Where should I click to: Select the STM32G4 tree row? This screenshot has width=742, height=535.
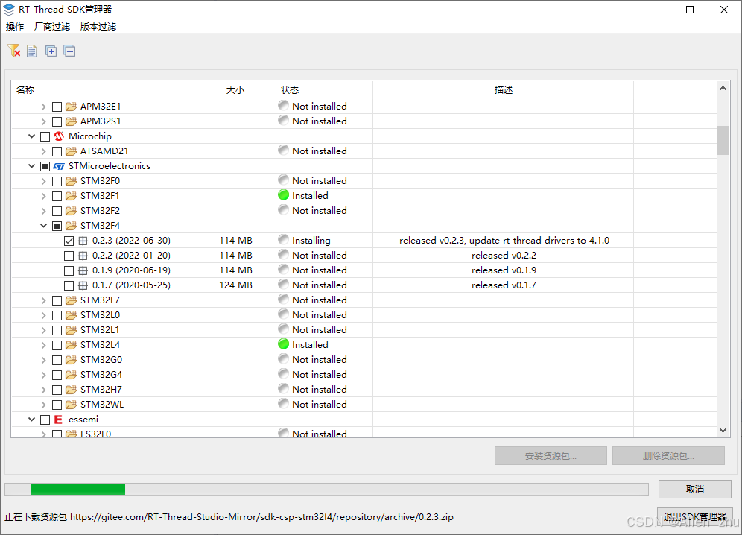364,375
